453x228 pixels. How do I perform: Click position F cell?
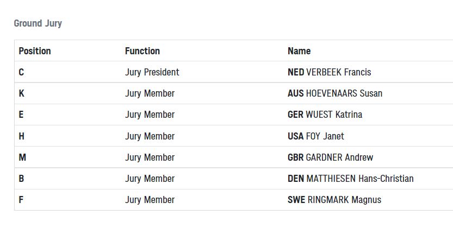click(x=21, y=200)
